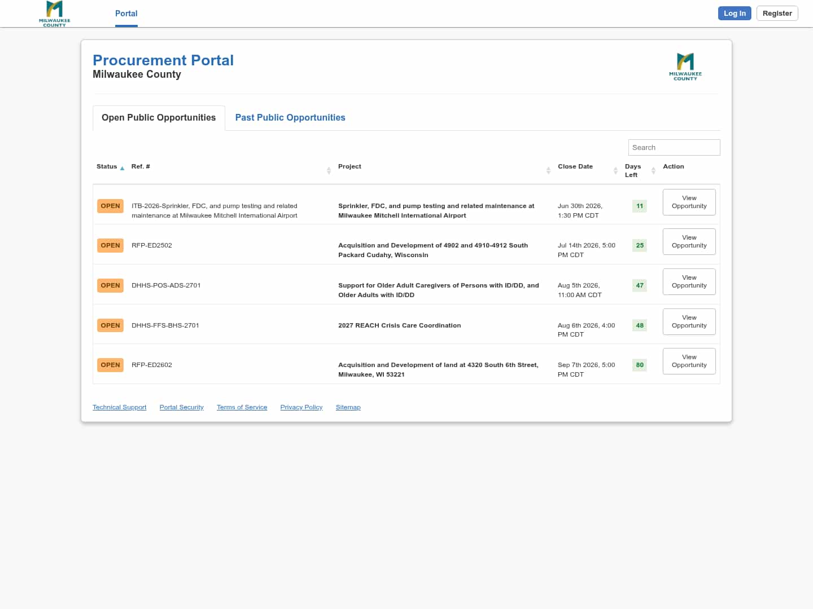
Task: Open the Portal Security link
Action: pos(181,407)
